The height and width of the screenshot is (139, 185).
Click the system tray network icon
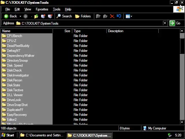click(x=170, y=135)
